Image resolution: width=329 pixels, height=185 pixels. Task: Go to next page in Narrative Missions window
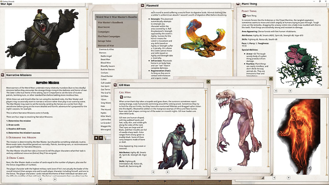55,179
